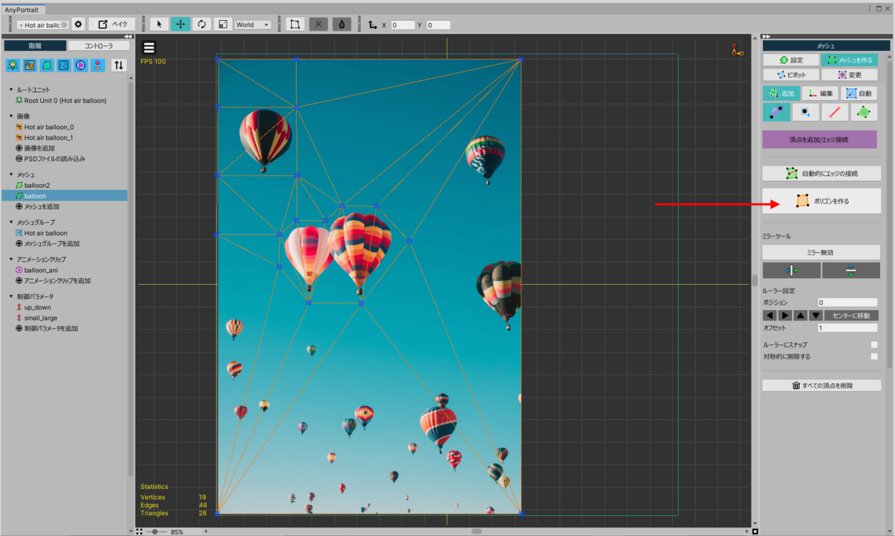Open the 編集 mesh edit tab
The width and height of the screenshot is (895, 536).
pyautogui.click(x=820, y=93)
